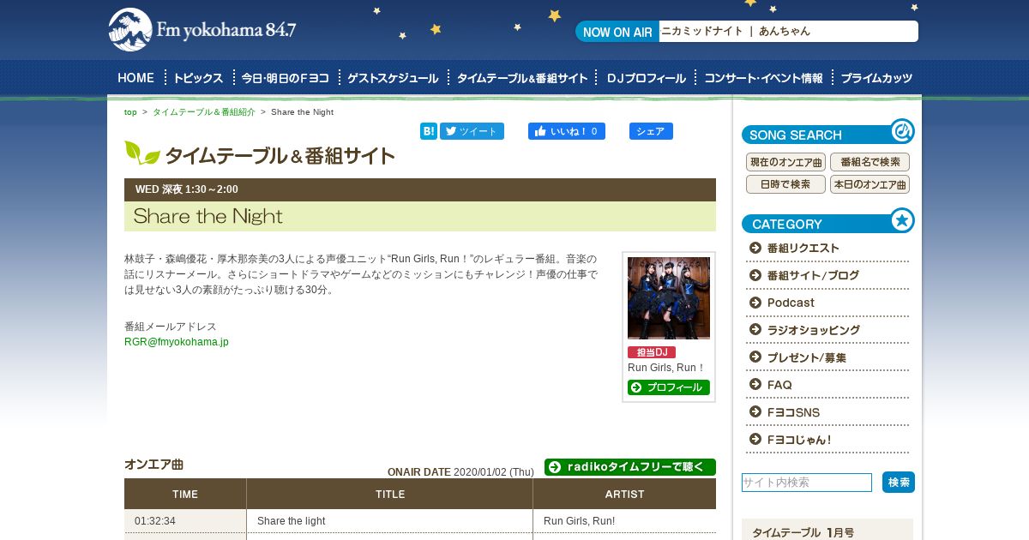Open 番組サイト/ブログ category link
The height and width of the screenshot is (540, 1029).
pos(812,276)
